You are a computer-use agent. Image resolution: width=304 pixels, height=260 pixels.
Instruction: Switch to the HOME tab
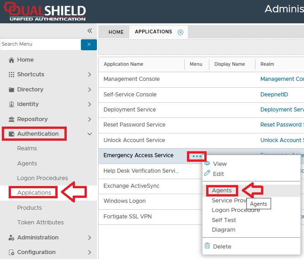point(116,32)
